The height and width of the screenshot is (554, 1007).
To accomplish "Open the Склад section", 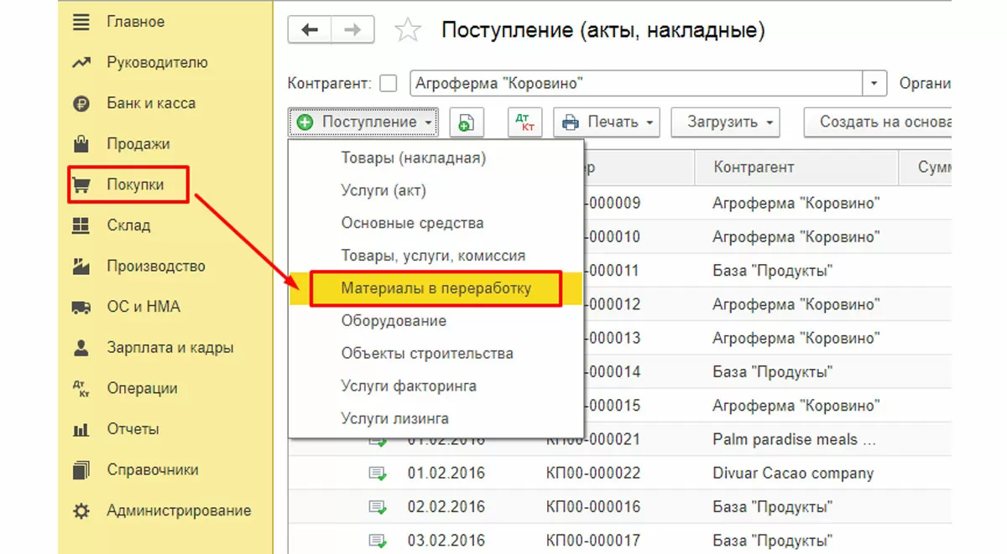I will (128, 225).
